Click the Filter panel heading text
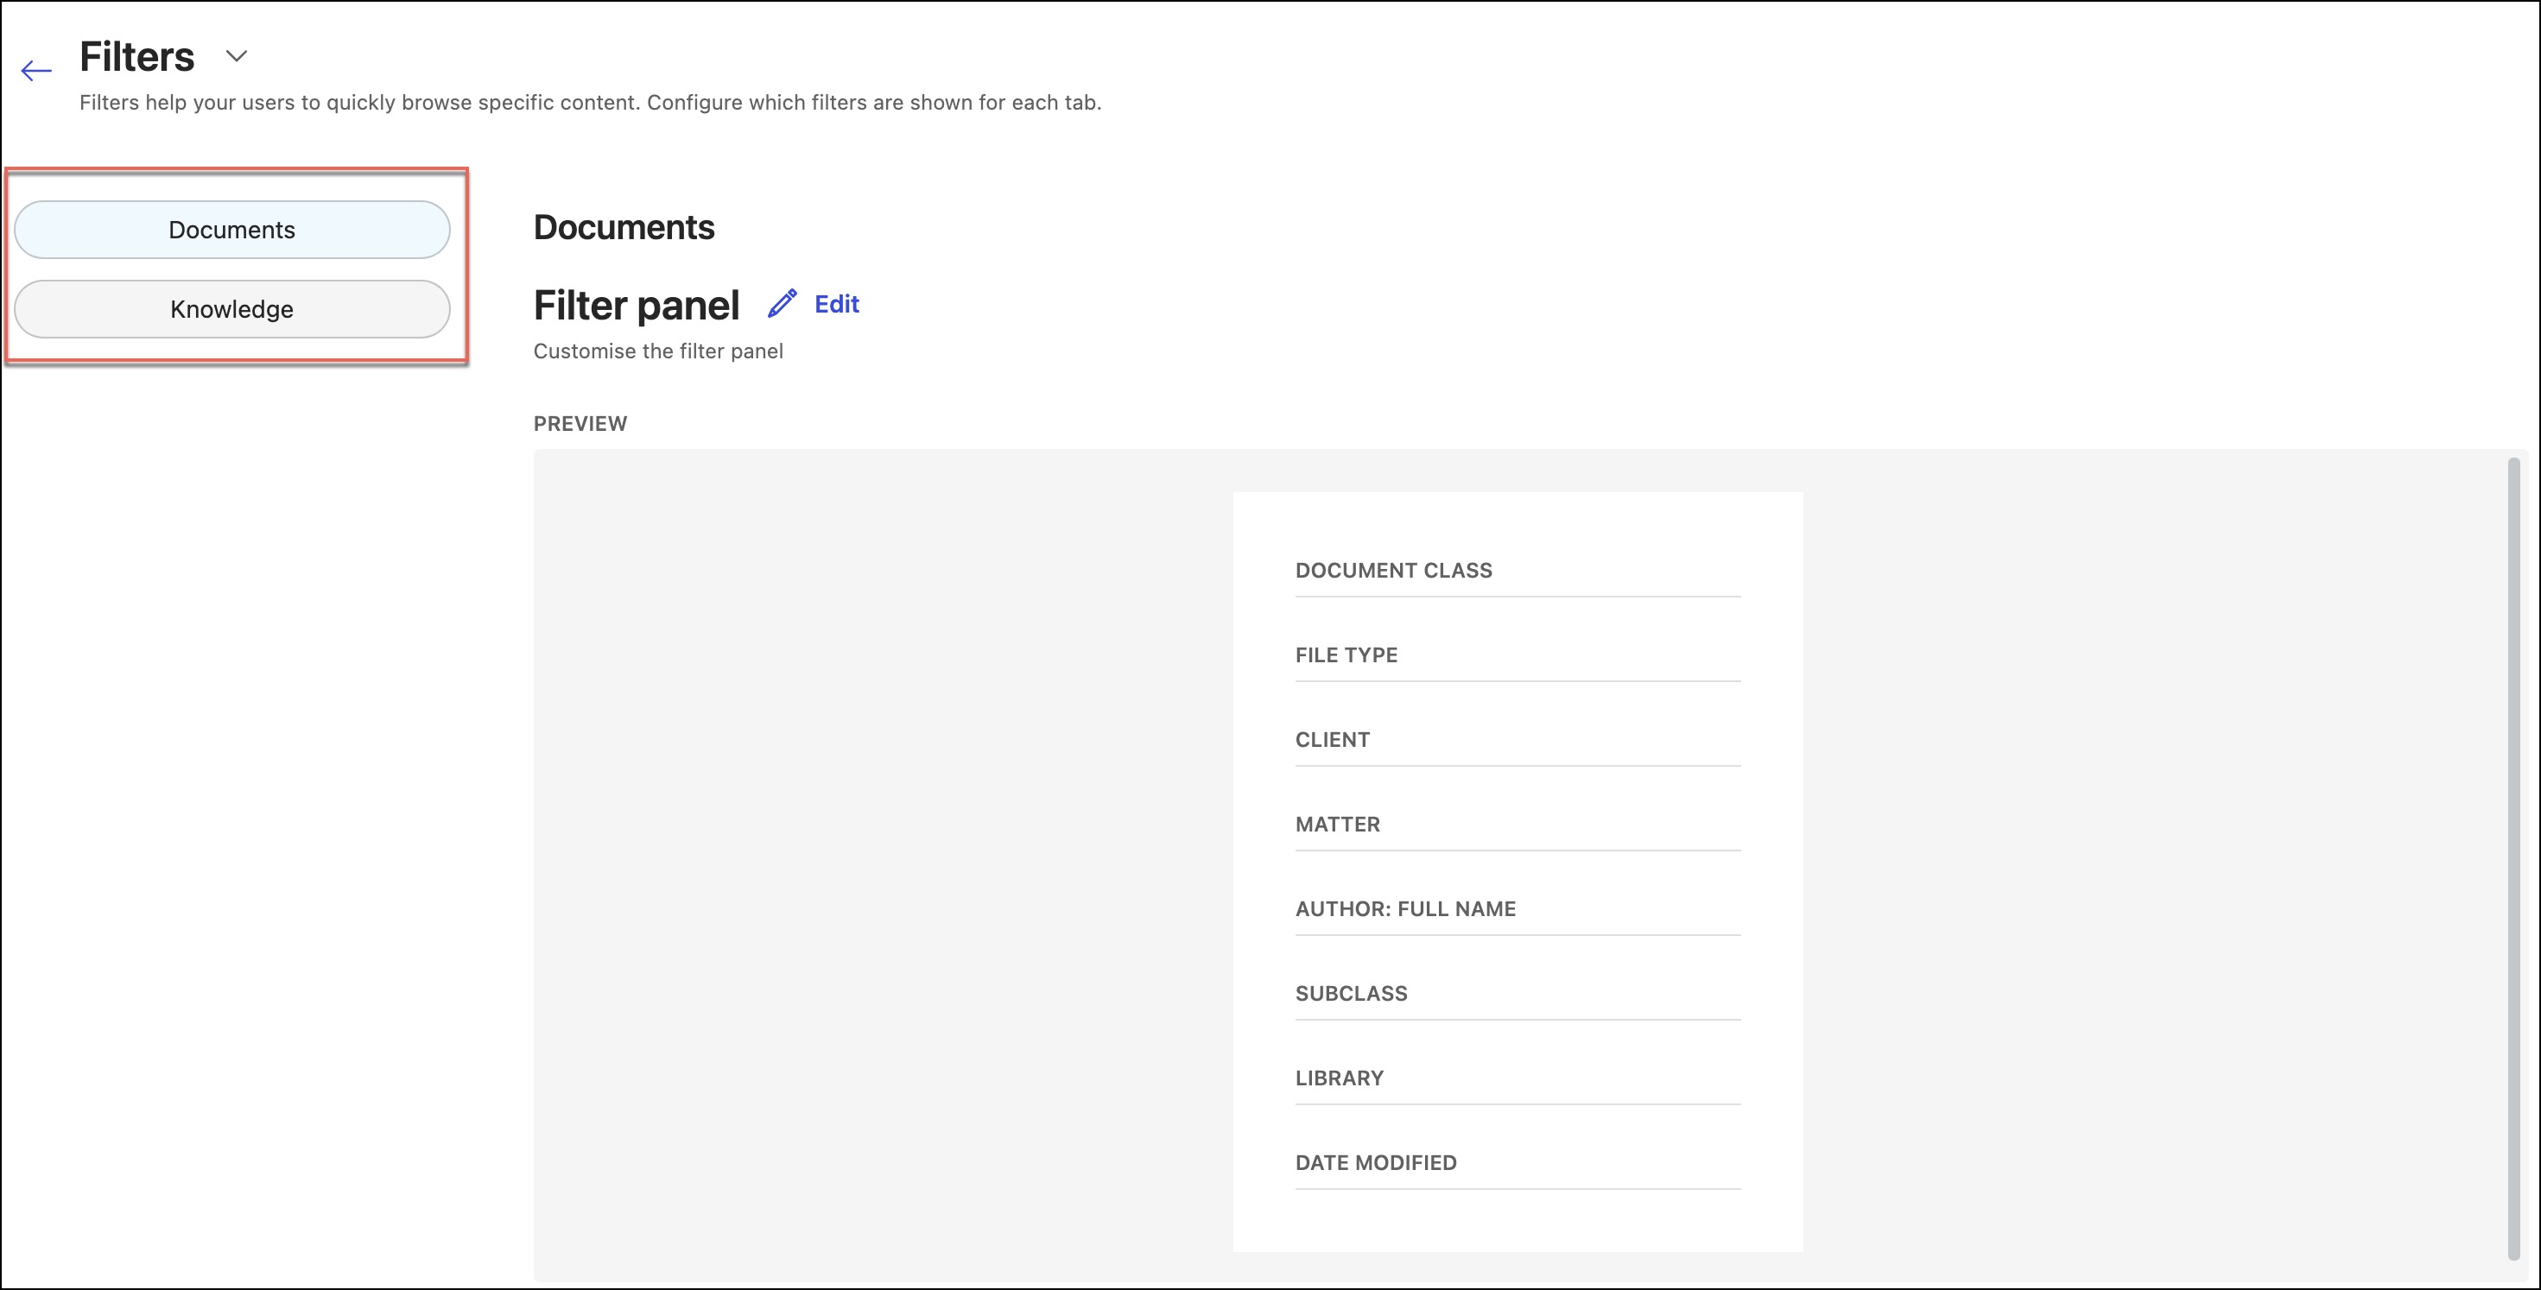2541x1290 pixels. click(637, 306)
